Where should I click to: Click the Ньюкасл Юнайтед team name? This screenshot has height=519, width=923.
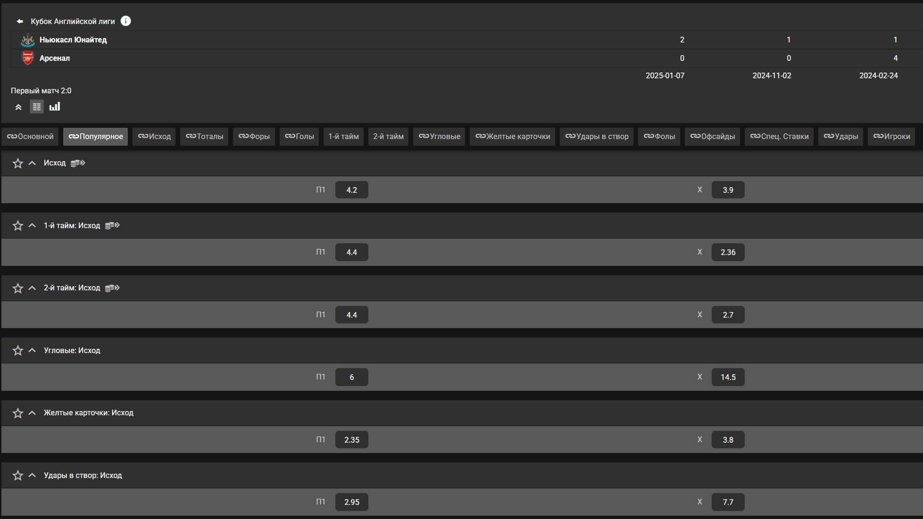pyautogui.click(x=73, y=40)
